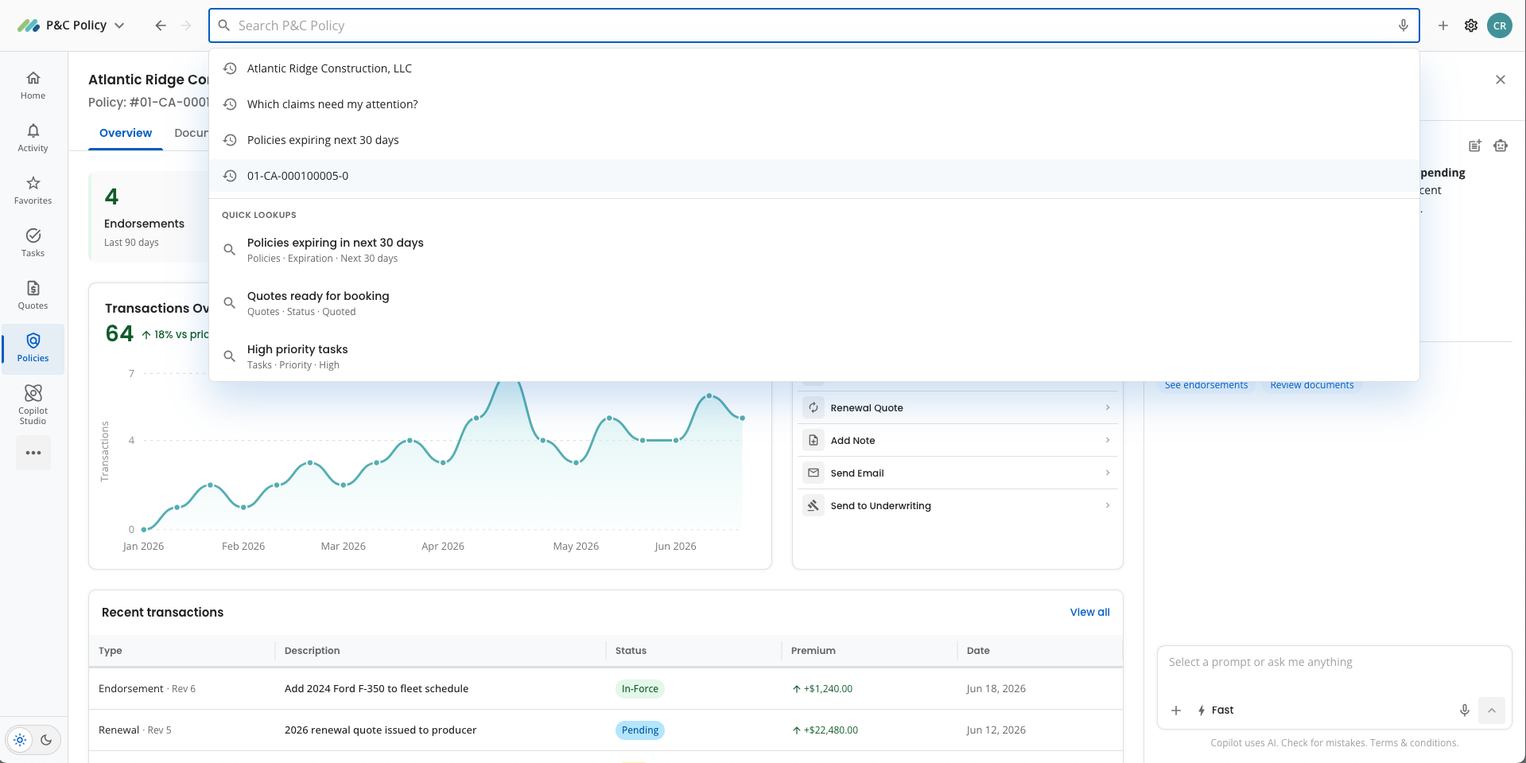This screenshot has width=1526, height=763.
Task: Select recent search Policies expiring next 30 days
Action: (814, 140)
